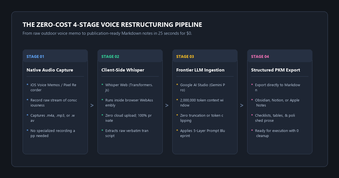Image resolution: width=339 pixels, height=178 pixels.
Task: Click the chevron between Stage 03 and Stage 04
Action: click(x=242, y=105)
